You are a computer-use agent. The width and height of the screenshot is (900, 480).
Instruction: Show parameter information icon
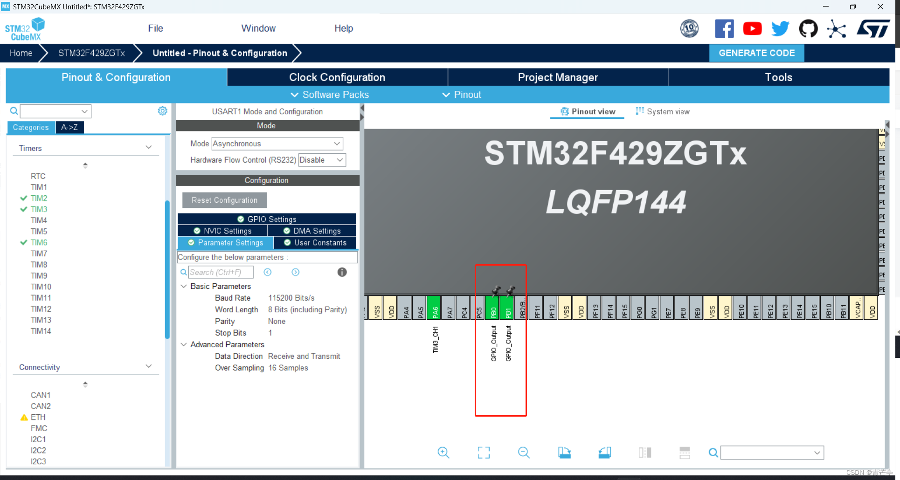pyautogui.click(x=342, y=272)
